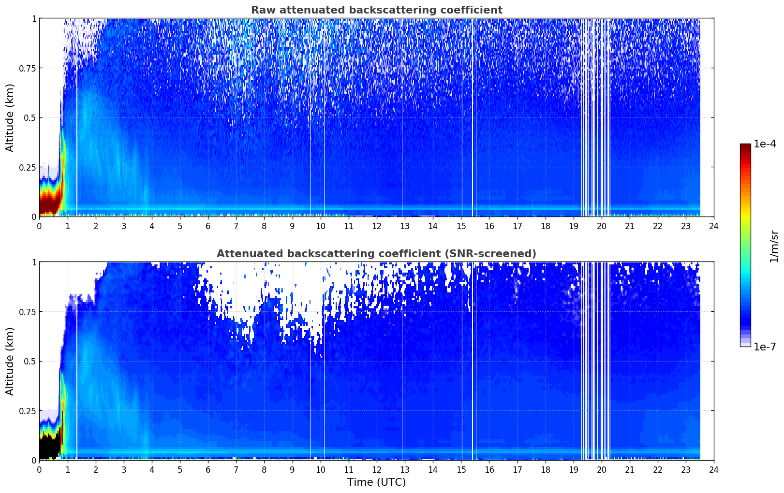The height and width of the screenshot is (493, 784).
Task: Select the '1/m/sr' colorbar unit label
Action: tap(774, 246)
